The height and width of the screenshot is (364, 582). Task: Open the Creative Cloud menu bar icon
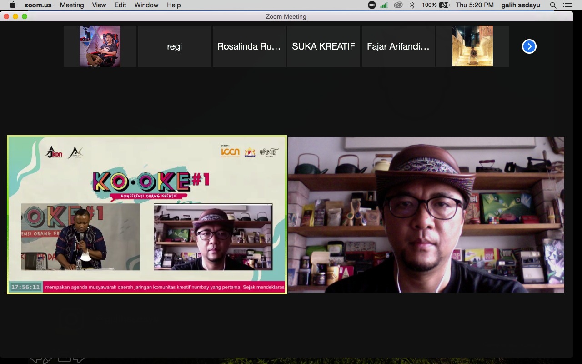(398, 5)
